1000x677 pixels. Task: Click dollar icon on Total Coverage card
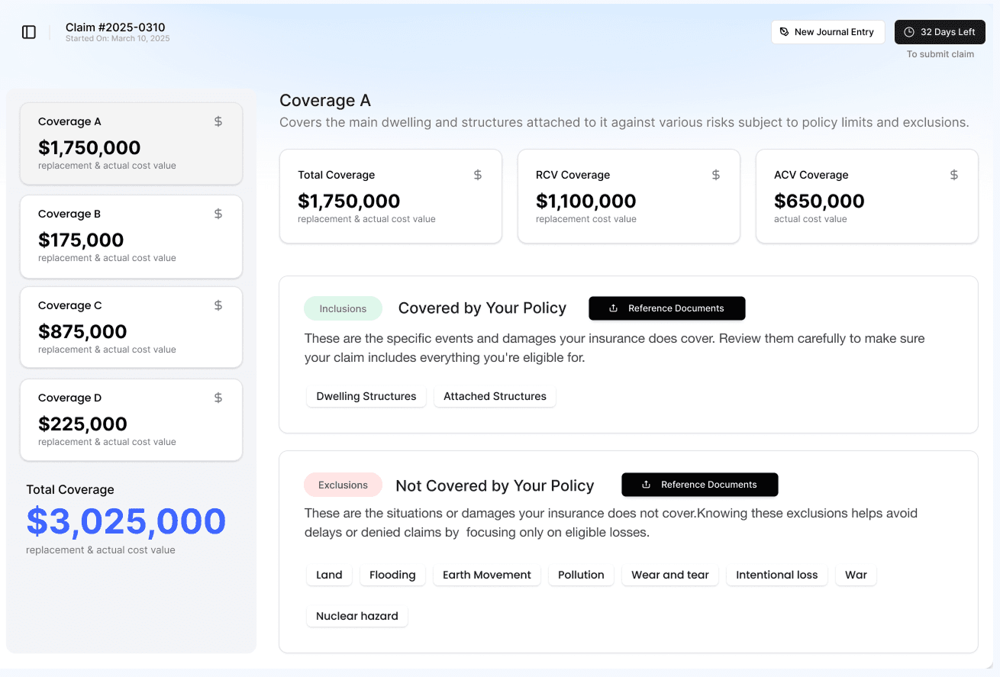coord(478,175)
